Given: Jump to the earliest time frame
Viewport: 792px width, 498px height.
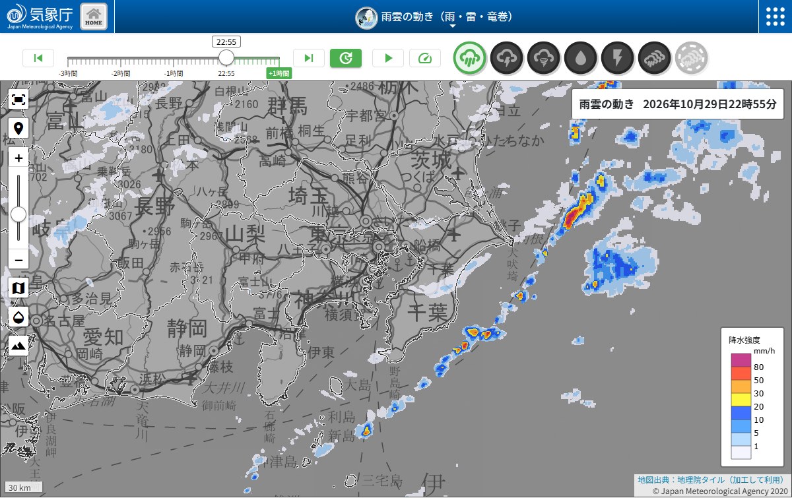Looking at the screenshot, I should pos(38,58).
